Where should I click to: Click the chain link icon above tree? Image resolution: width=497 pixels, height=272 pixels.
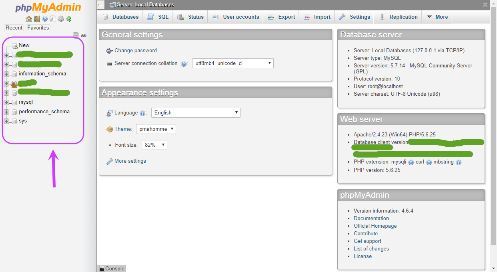pos(84,35)
